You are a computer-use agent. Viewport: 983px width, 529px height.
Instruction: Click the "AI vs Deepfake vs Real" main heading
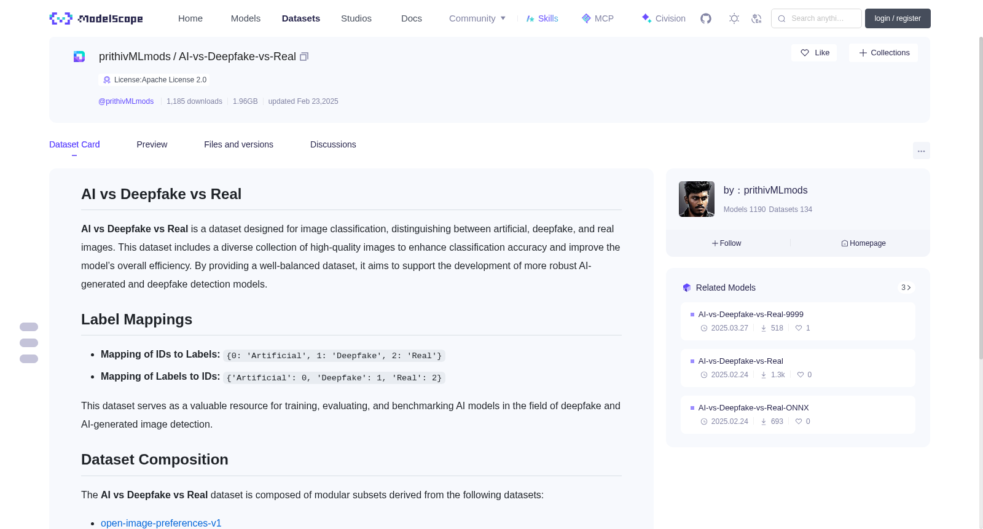pos(161,194)
